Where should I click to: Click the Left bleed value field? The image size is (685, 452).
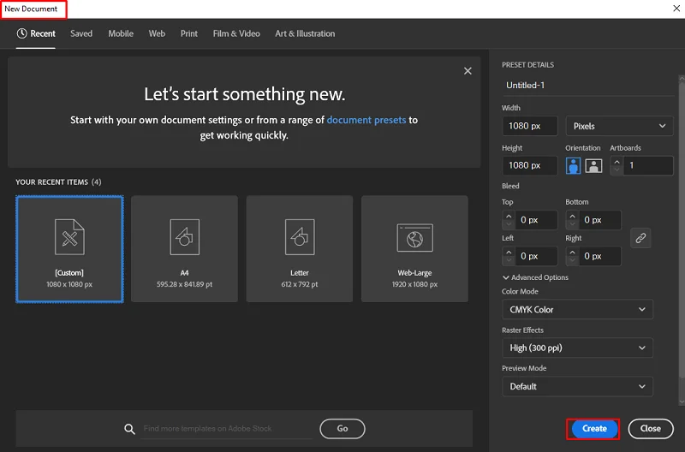[536, 256]
